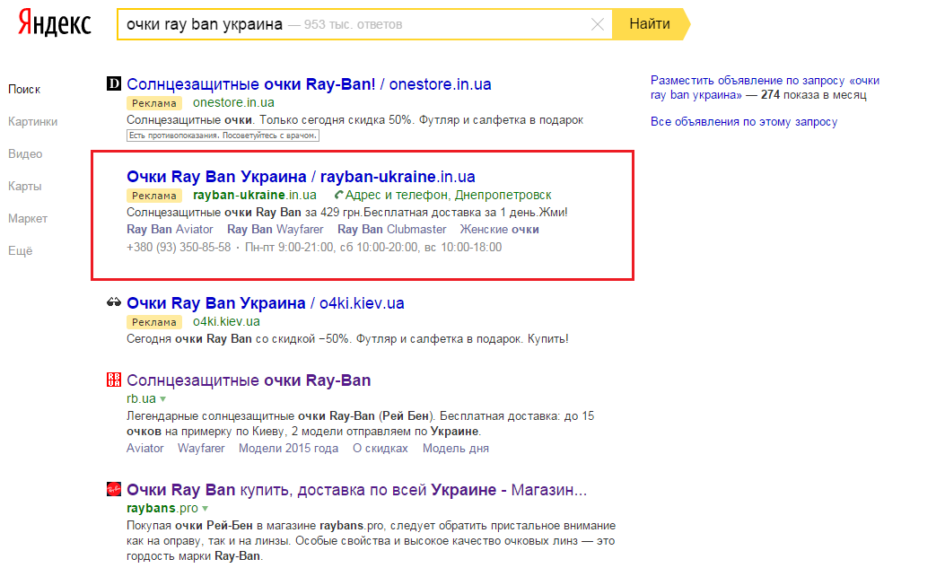Image resolution: width=936 pixels, height=568 pixels.
Task: Focus the search field with 'очки ray ban украина'
Action: (364, 24)
